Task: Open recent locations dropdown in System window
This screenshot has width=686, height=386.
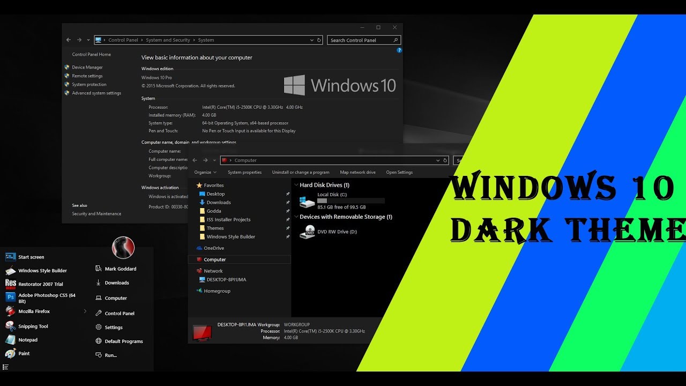Action: coord(88,40)
